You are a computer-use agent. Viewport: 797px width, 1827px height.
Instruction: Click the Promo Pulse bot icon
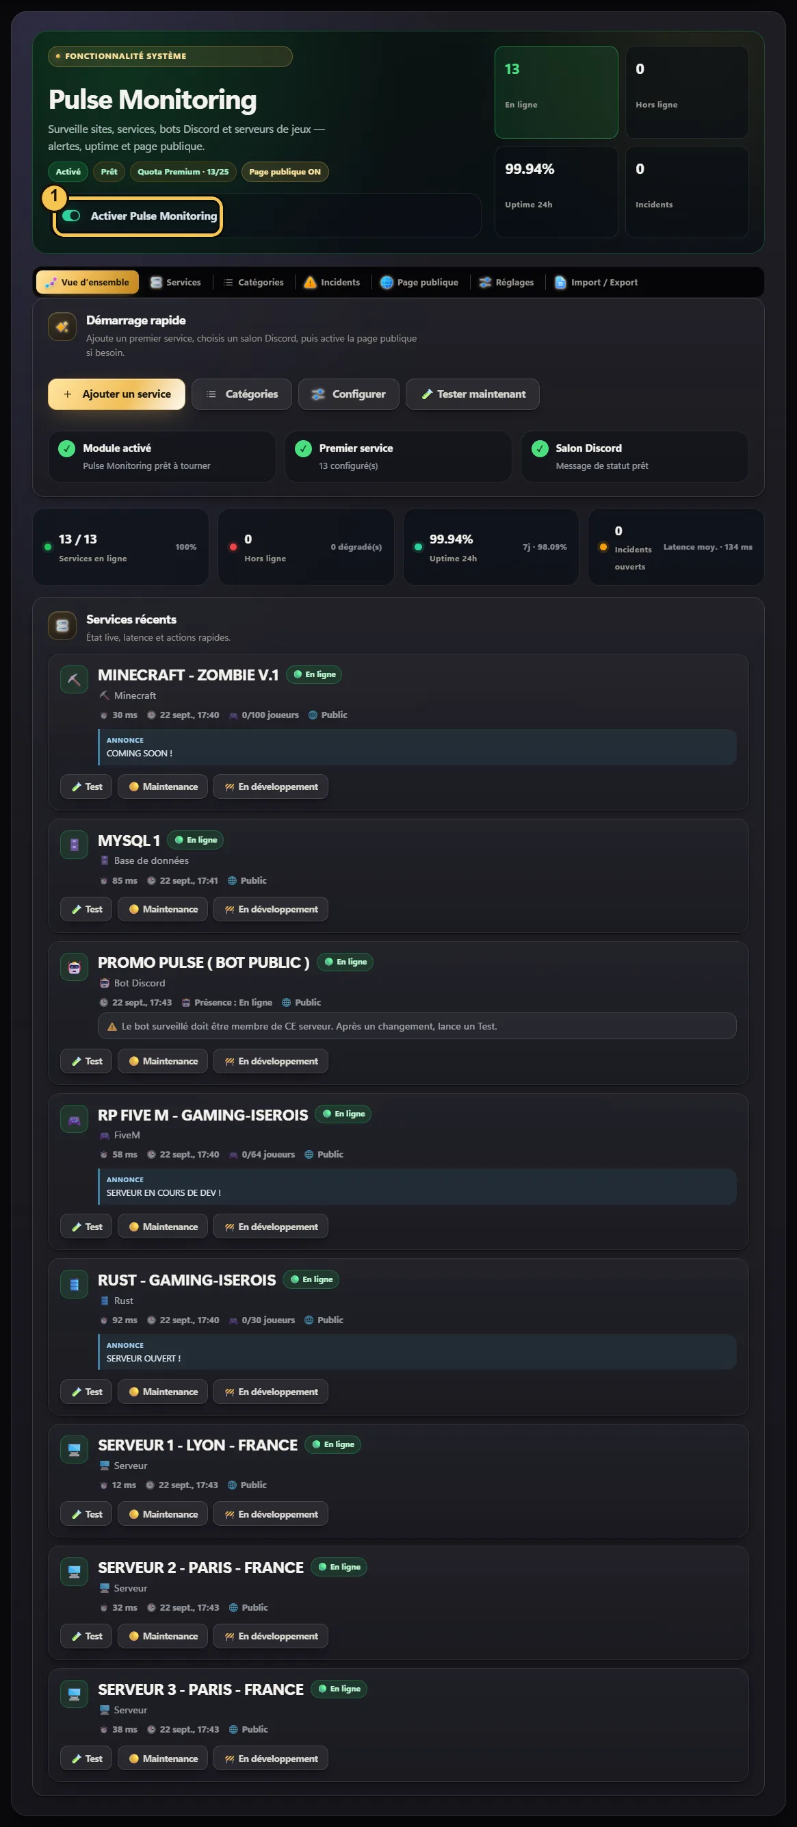(x=75, y=967)
